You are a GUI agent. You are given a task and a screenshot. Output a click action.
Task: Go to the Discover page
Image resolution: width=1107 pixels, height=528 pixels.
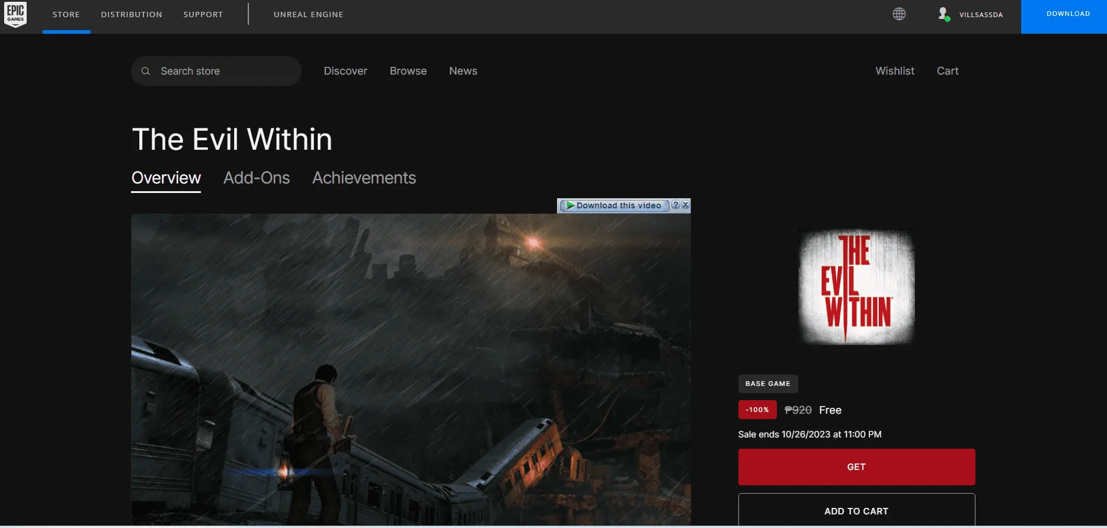345,71
